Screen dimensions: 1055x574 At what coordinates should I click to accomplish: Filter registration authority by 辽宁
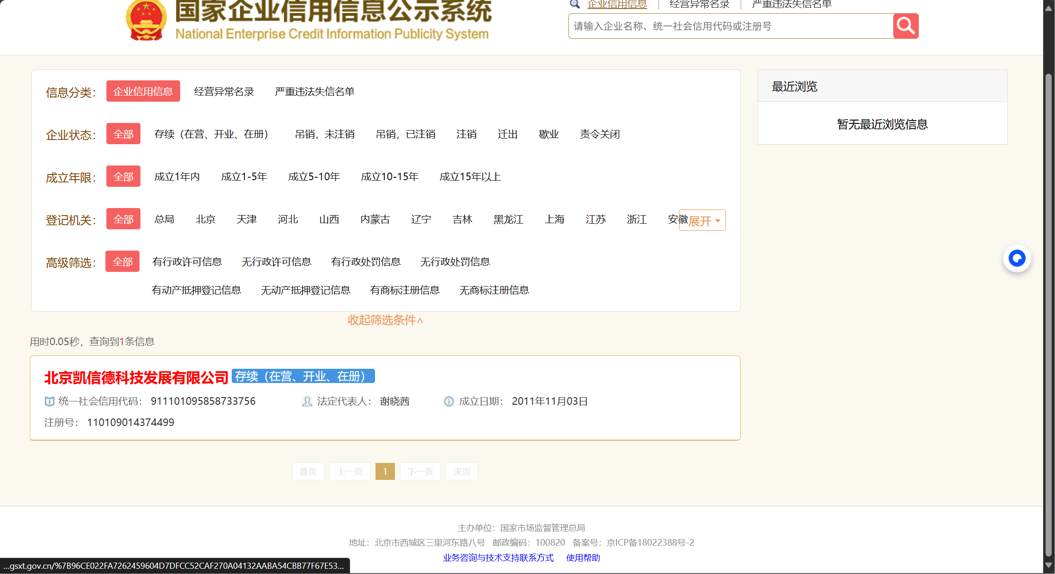[x=421, y=219]
